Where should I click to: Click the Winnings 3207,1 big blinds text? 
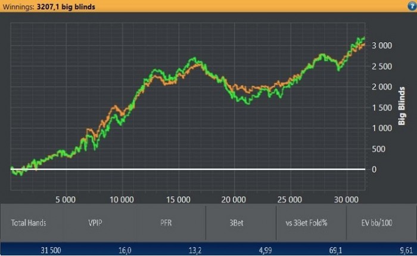(x=49, y=7)
